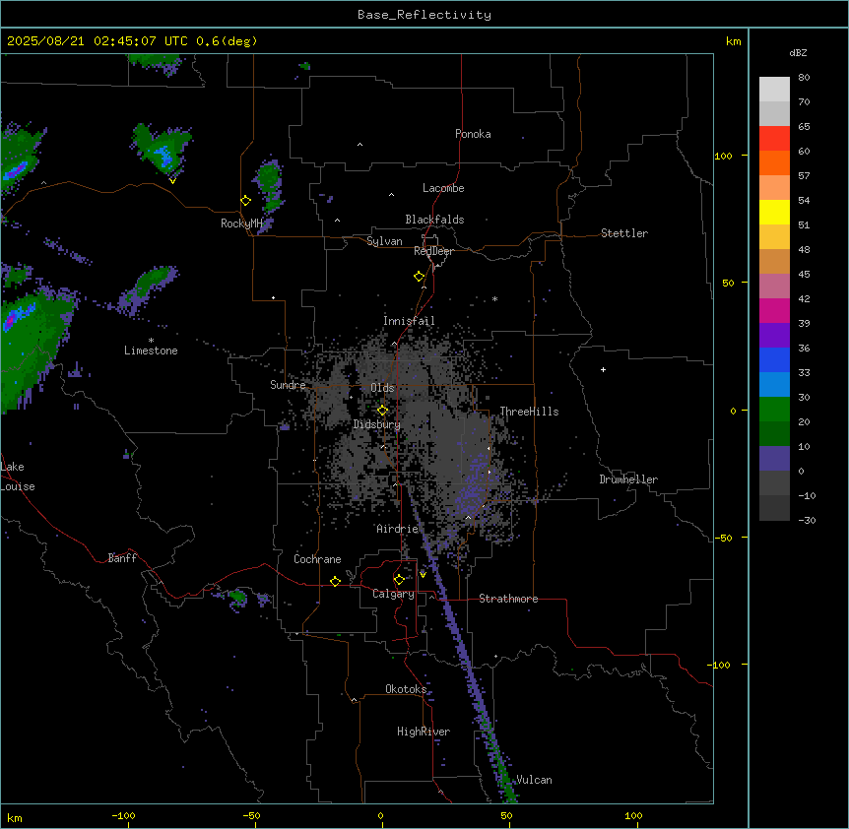Click the yellow diamond marker beside RockyMH
The height and width of the screenshot is (829, 849).
pos(245,201)
